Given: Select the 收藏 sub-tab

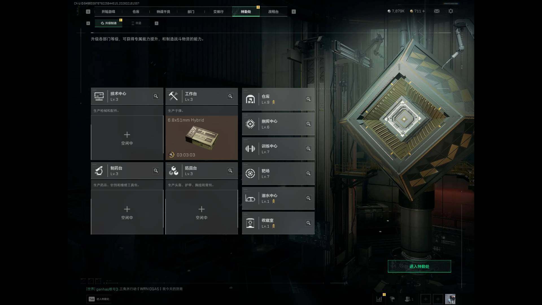Looking at the screenshot, I should coord(136,23).
